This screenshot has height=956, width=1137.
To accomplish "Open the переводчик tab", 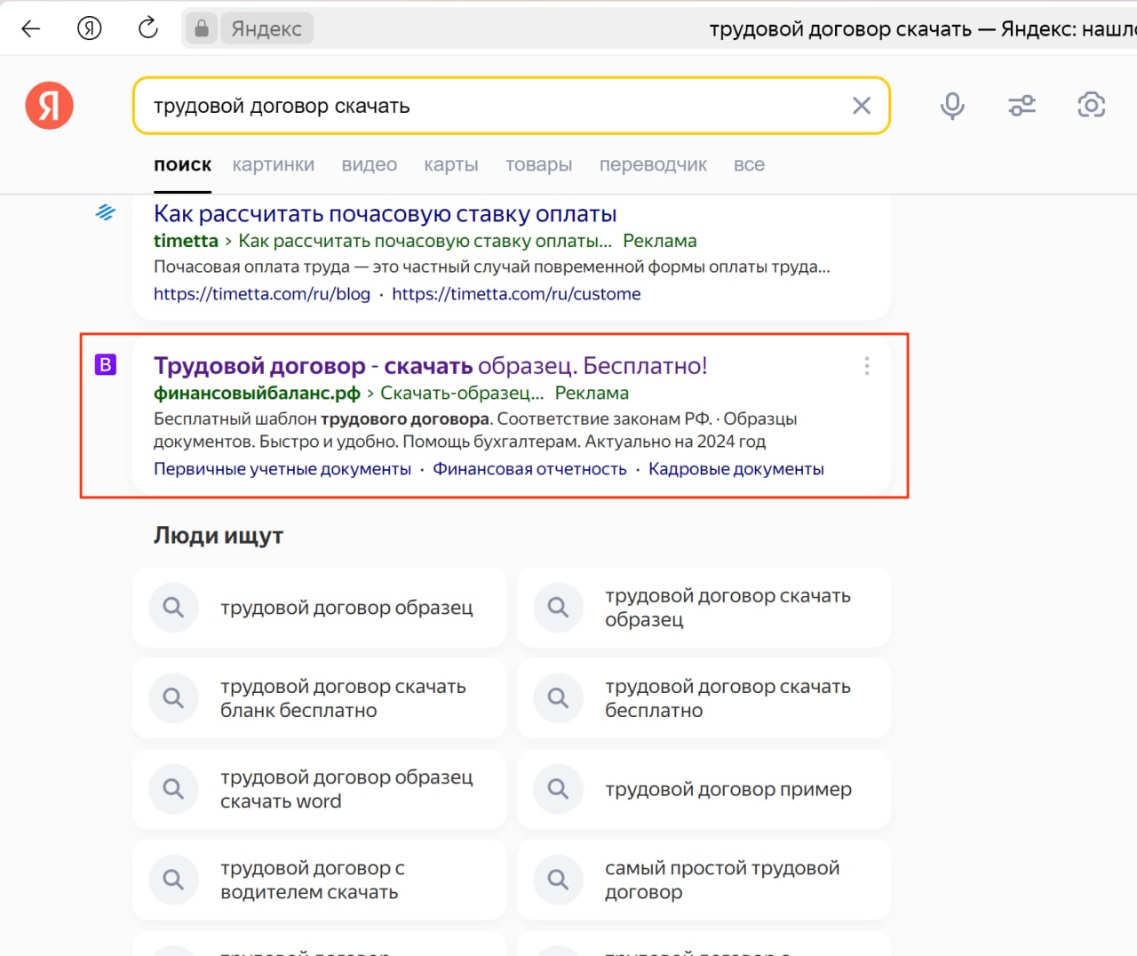I will (653, 165).
